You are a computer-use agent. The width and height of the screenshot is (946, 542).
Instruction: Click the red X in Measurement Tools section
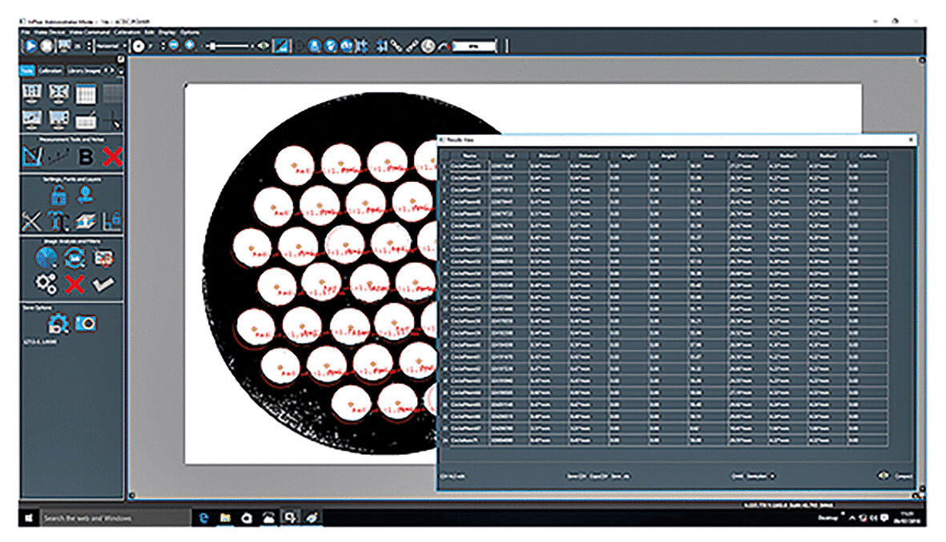pos(111,158)
